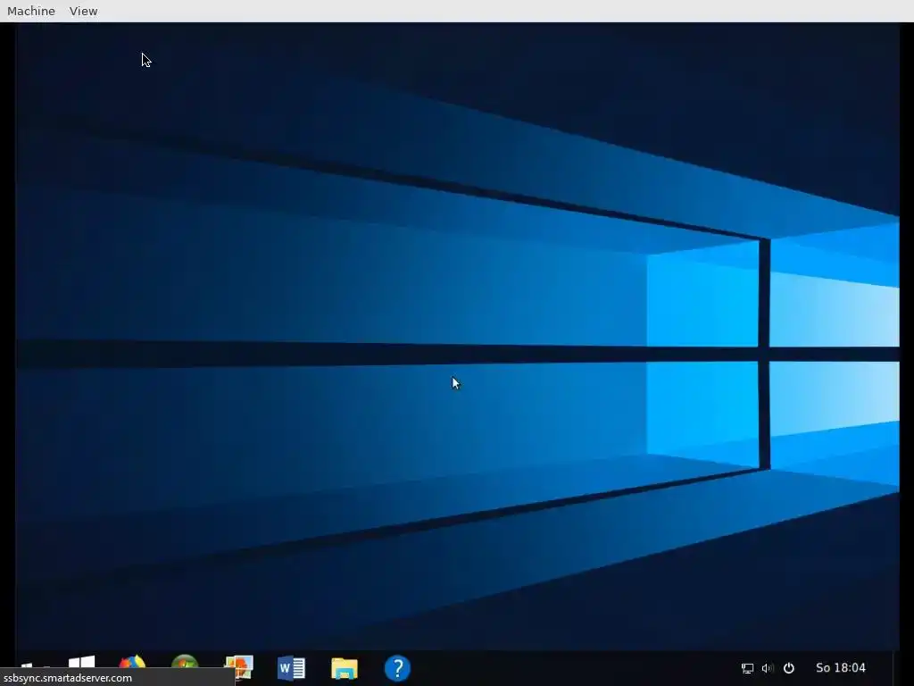Click the Windows logo start icon

[x=81, y=662]
